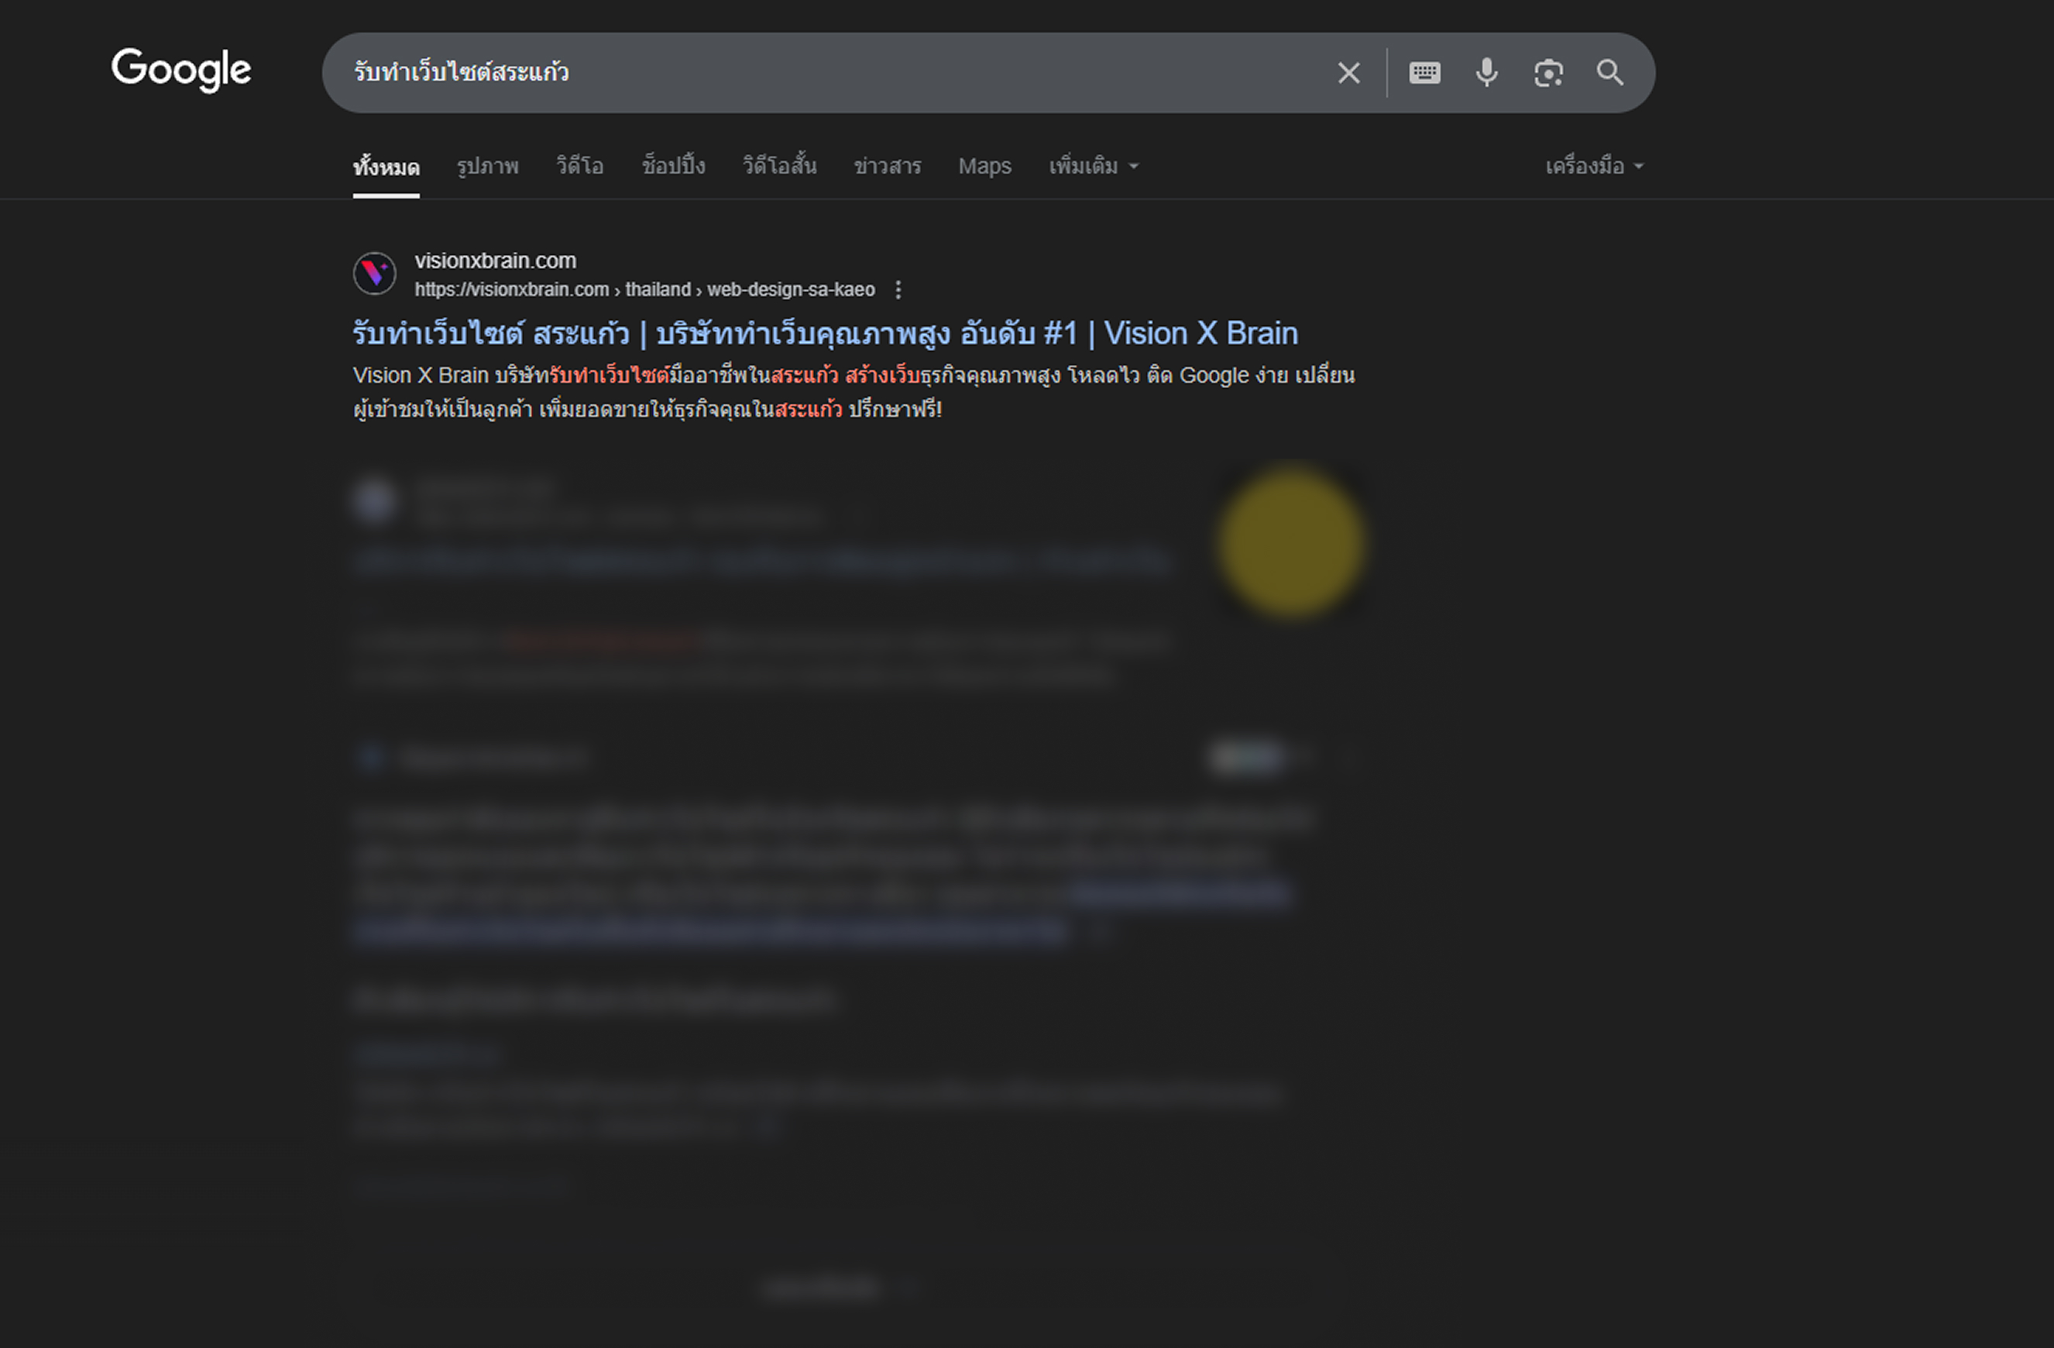The width and height of the screenshot is (2054, 1348).
Task: Expand the เพิ่มเติม dropdown
Action: (1094, 167)
